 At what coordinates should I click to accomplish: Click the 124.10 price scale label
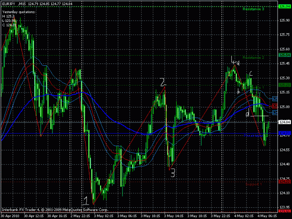(285, 193)
